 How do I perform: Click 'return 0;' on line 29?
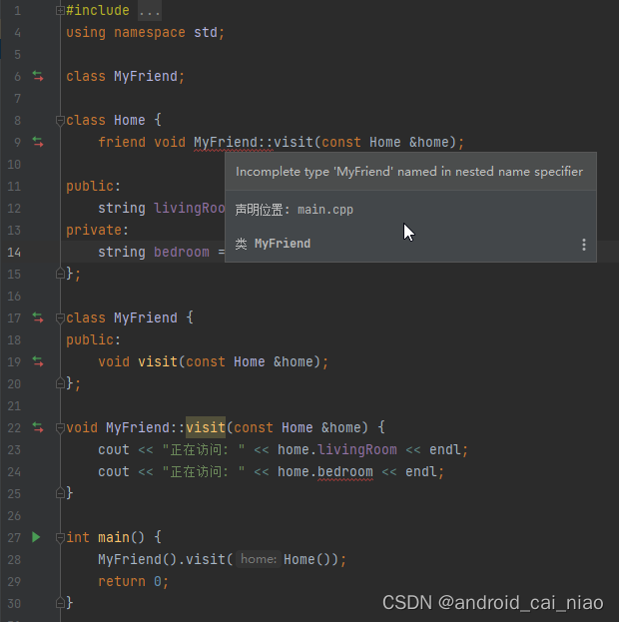coord(134,581)
